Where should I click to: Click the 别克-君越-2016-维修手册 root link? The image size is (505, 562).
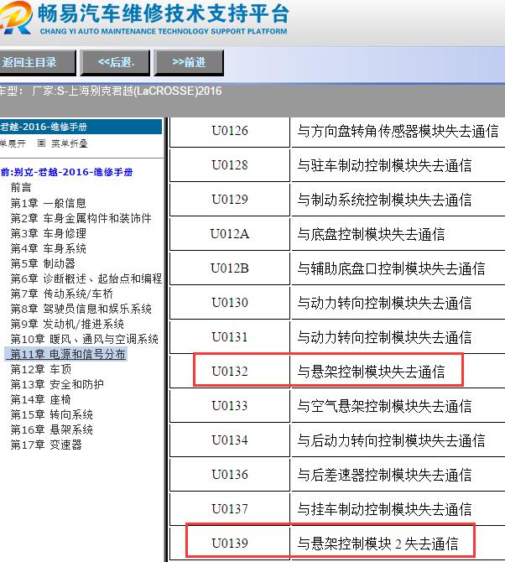(66, 172)
